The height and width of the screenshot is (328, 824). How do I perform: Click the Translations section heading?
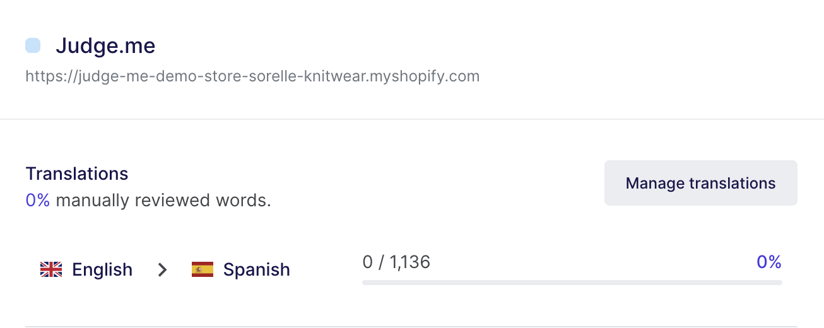click(77, 173)
